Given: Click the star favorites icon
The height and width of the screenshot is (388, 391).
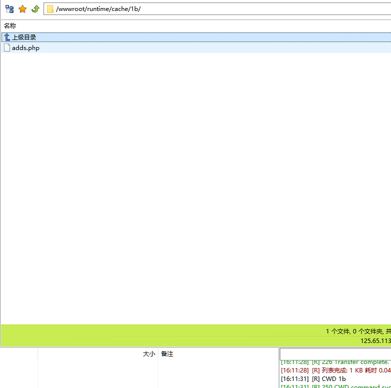Looking at the screenshot, I should (23, 9).
